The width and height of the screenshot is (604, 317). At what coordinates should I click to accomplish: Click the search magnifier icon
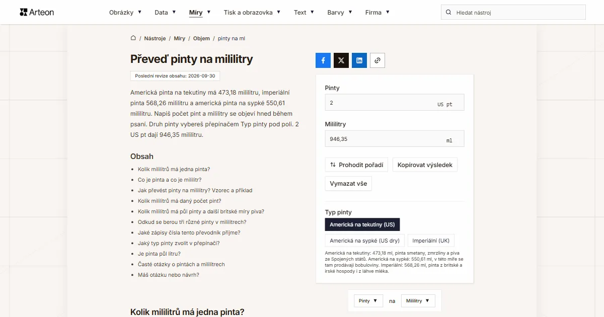coord(448,12)
